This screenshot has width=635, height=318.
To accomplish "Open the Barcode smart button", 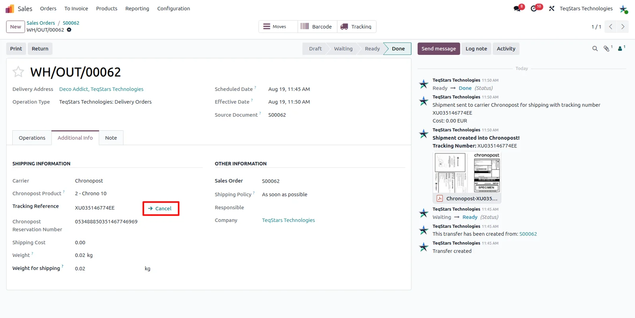I will click(317, 27).
